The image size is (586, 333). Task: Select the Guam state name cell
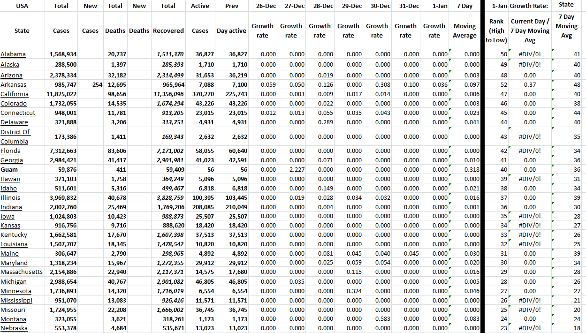[x=9, y=170]
